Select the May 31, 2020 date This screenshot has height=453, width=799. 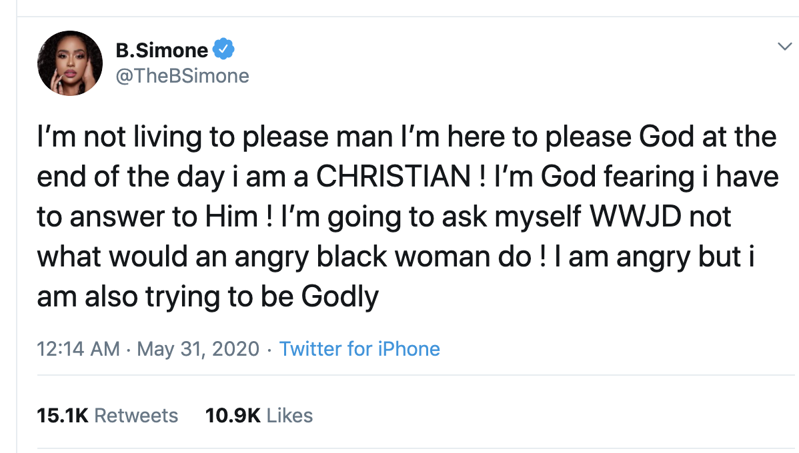click(198, 349)
